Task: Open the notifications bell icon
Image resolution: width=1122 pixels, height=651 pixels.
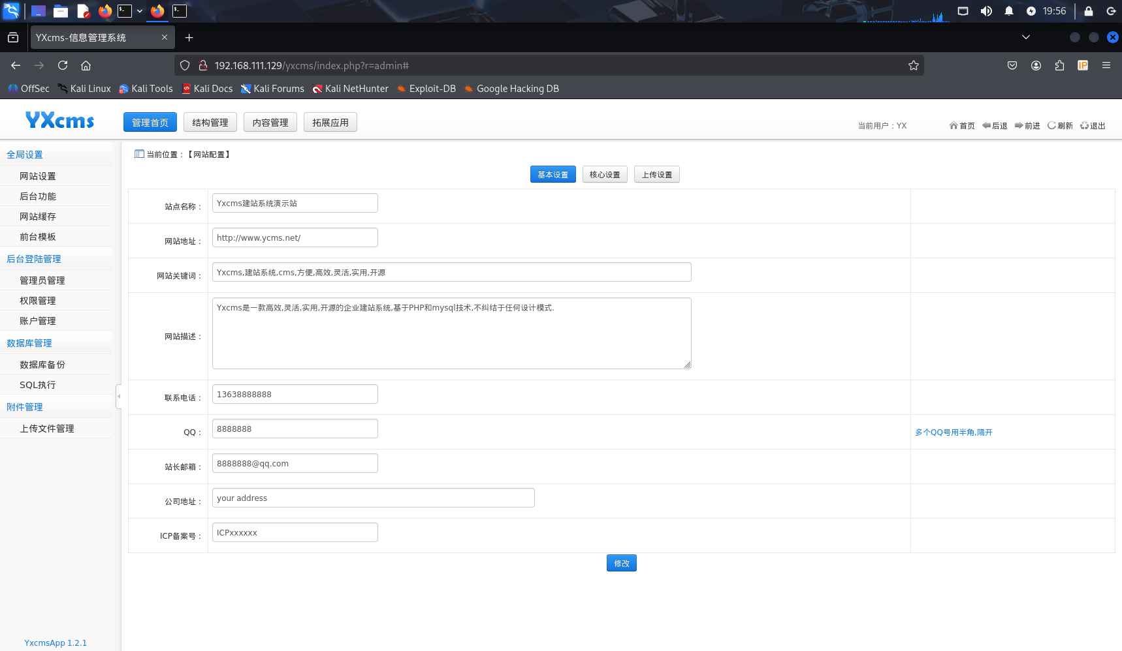Action: 1009,11
